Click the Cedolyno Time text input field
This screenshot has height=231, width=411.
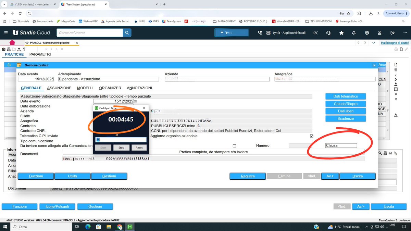(121, 140)
